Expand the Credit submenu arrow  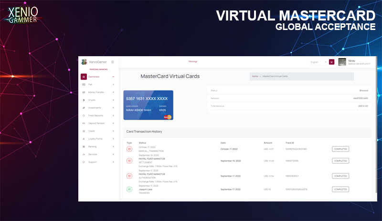(113, 131)
